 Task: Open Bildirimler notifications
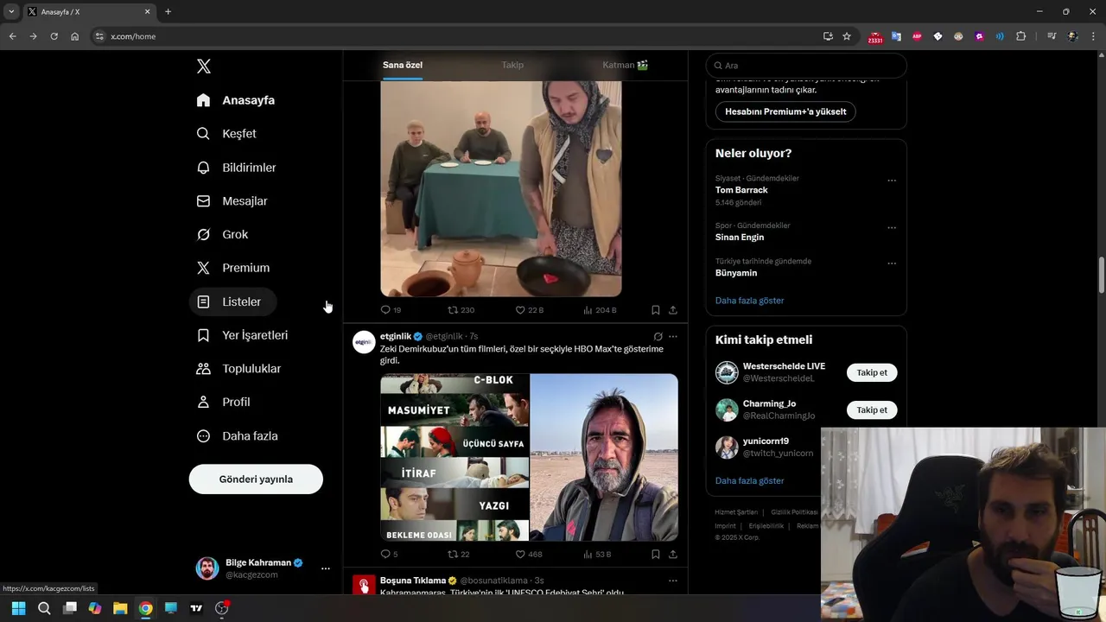point(236,168)
